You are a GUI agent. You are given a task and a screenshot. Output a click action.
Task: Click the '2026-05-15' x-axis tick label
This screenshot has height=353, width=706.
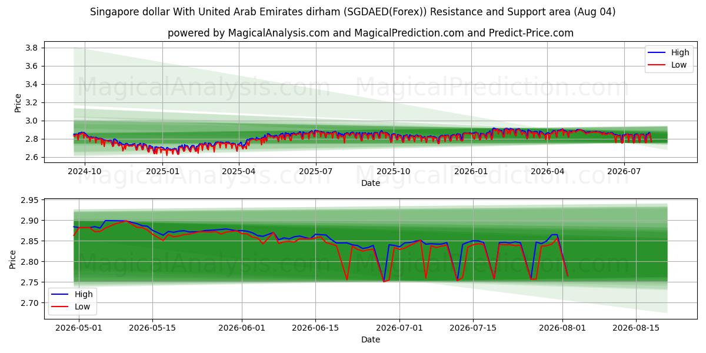pyautogui.click(x=152, y=328)
